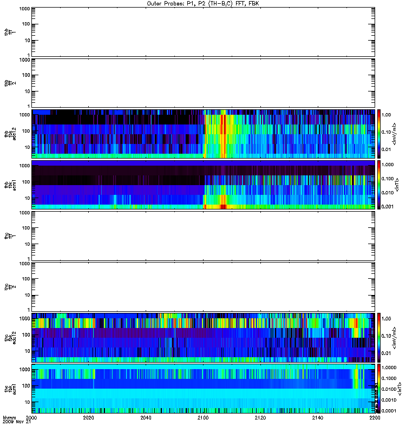406x433 pixels.
Task: Click '0.100' on the thb scm1 color bar
Action: [388, 179]
